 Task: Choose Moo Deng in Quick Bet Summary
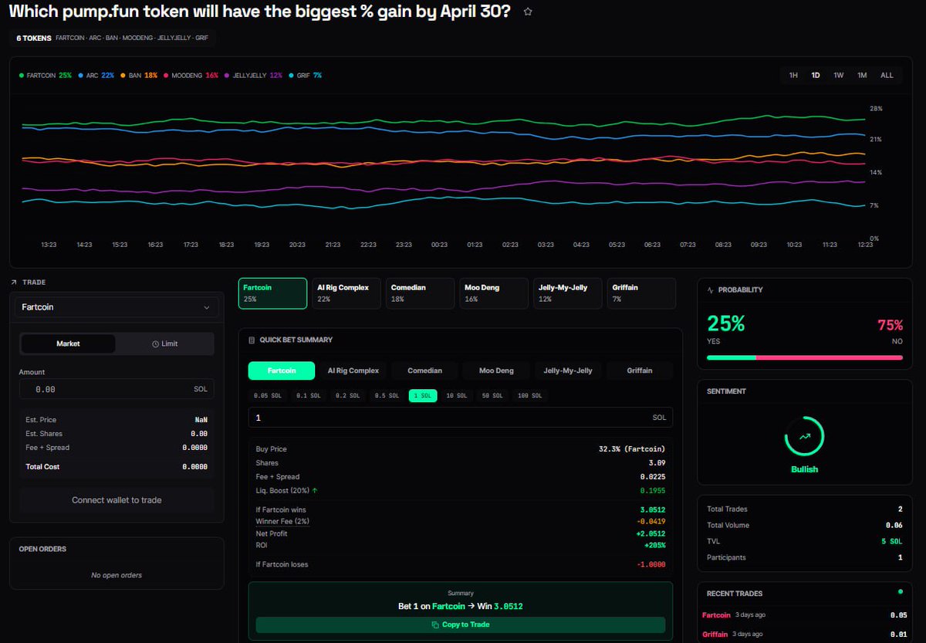click(x=496, y=371)
